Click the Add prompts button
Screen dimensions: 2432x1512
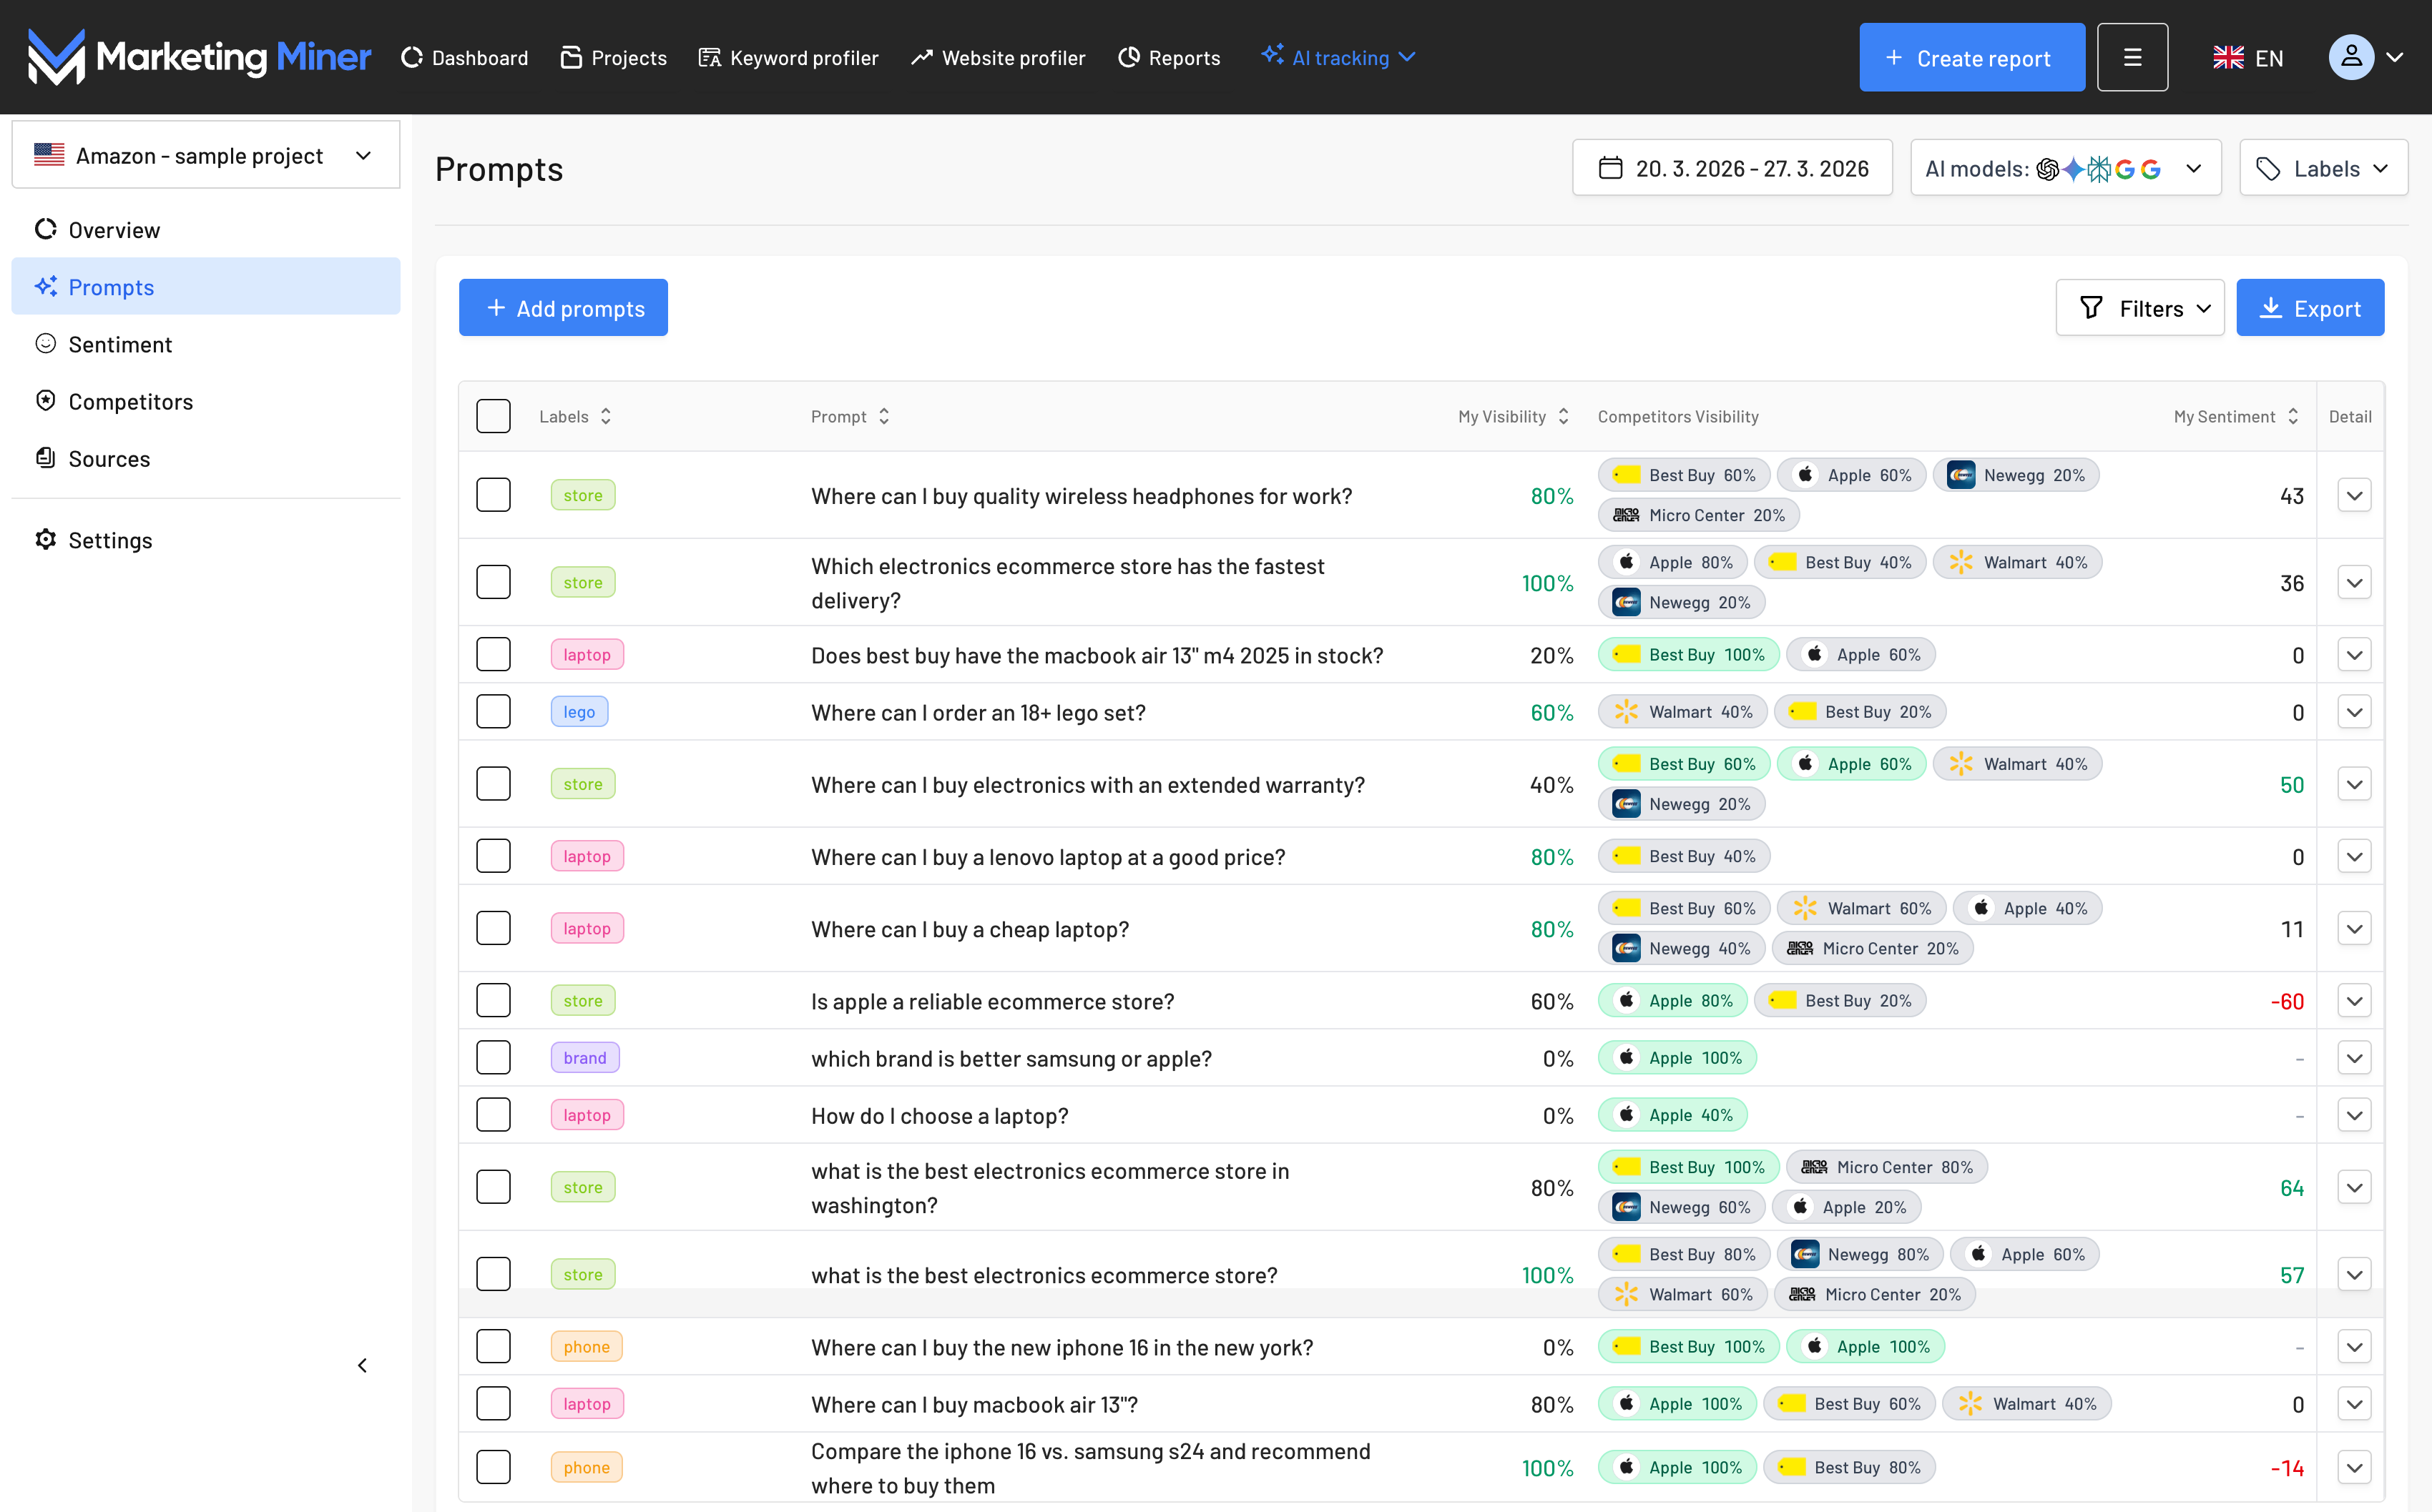click(x=563, y=308)
